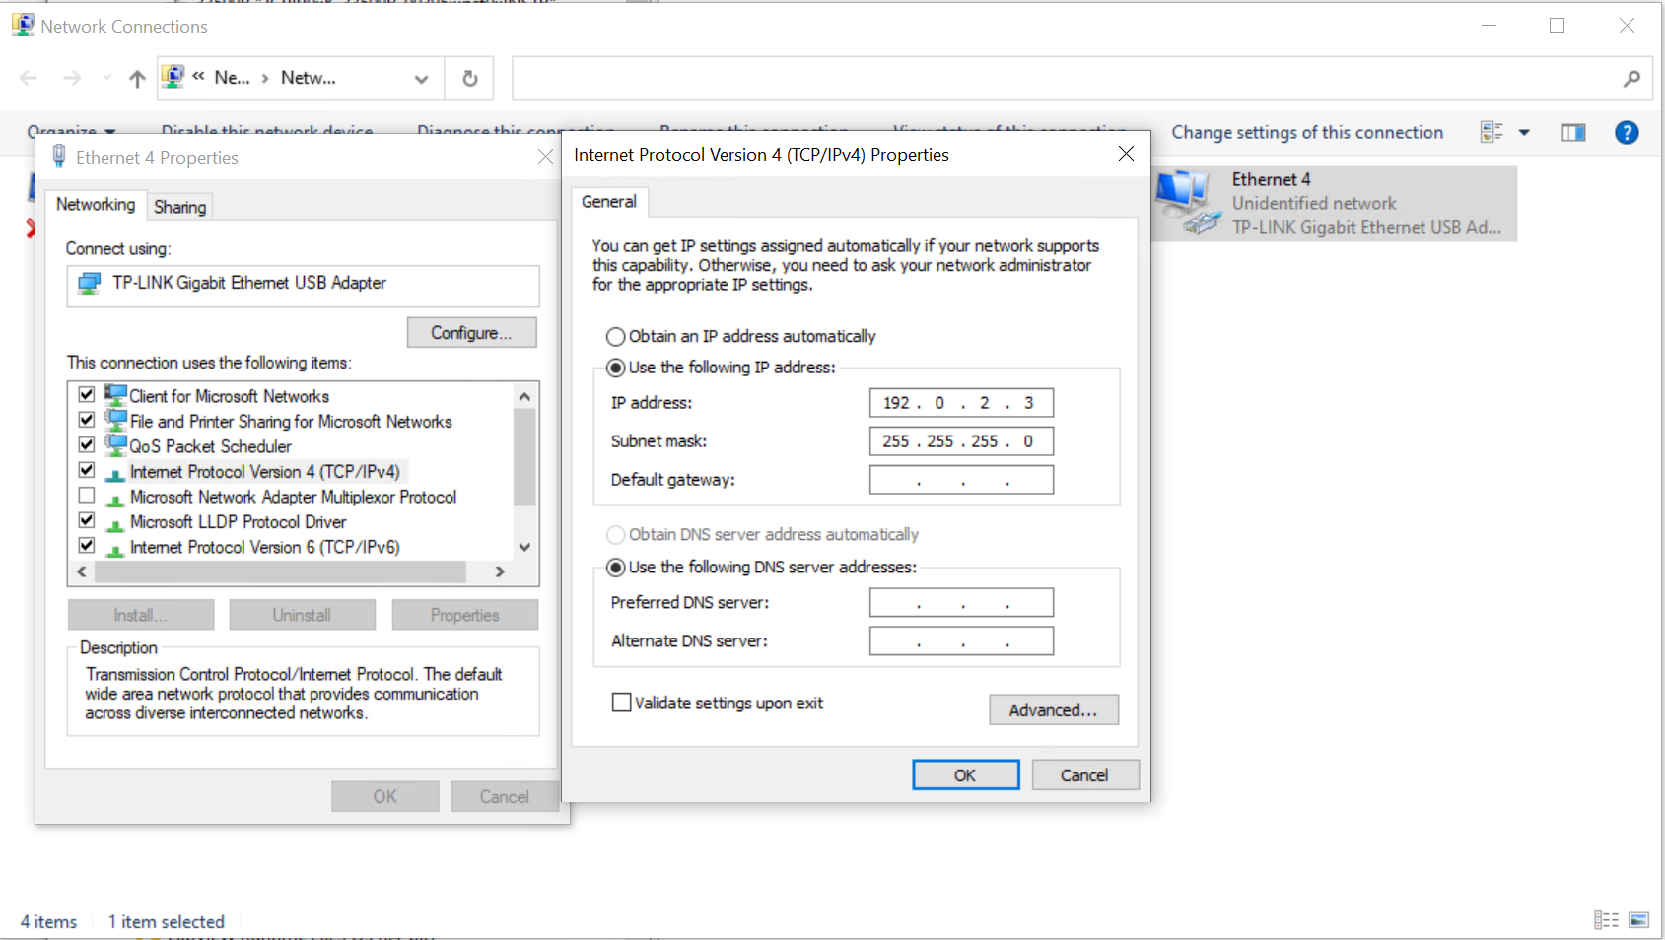Click Ethernet 4 Properties title icon
This screenshot has width=1665, height=940.
point(59,156)
